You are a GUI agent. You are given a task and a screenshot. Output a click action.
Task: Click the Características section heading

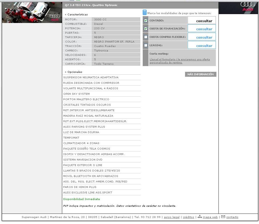click(78, 15)
